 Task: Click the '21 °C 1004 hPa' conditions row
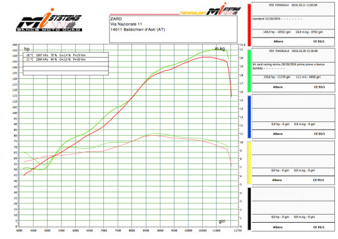click(66, 59)
